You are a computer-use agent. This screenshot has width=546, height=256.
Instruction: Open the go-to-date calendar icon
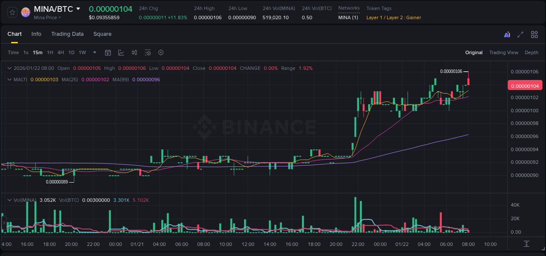pos(108,52)
